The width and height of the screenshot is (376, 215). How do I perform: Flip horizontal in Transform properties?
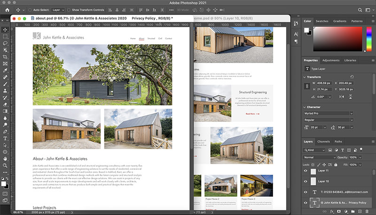[x=342, y=97]
